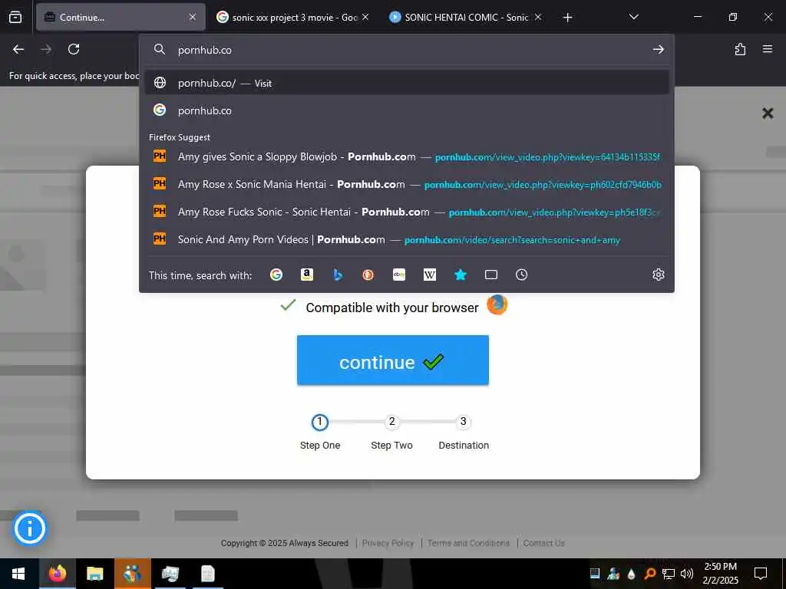Click Firefox icon in the taskbar
The image size is (786, 589).
[57, 574]
